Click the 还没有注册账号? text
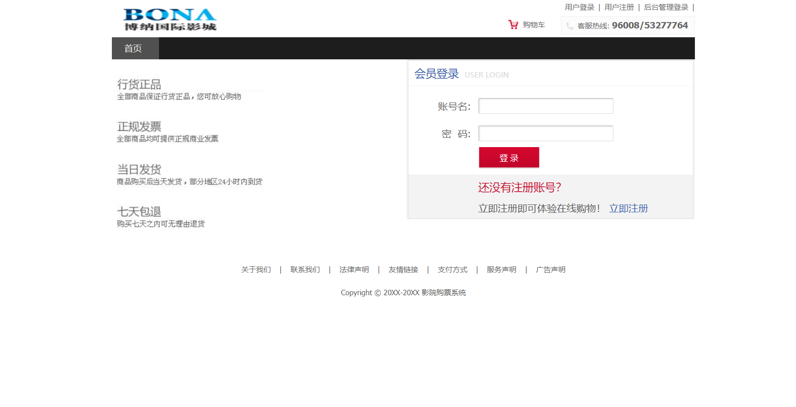Image resolution: width=796 pixels, height=407 pixels. [520, 187]
